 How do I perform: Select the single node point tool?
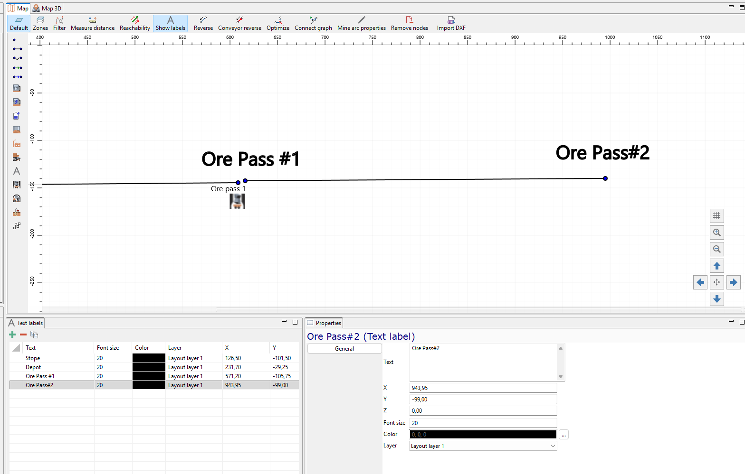(x=14, y=40)
